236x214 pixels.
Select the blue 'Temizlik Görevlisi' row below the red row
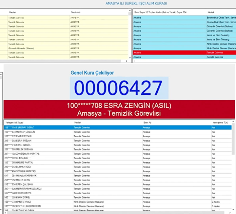[x=185, y=57]
